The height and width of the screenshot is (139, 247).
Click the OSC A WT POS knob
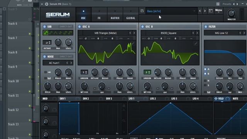[x=84, y=86]
